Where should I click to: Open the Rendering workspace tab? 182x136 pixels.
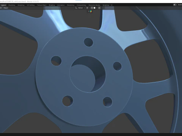tap(71, 5)
